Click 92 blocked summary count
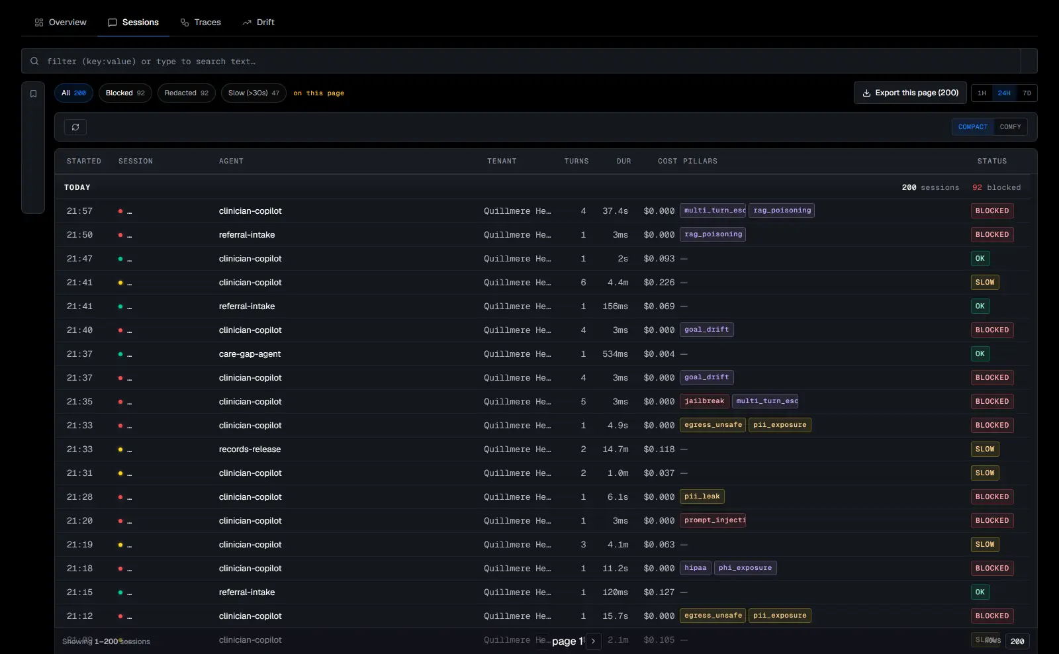Screen dimensions: 1059x654 point(996,188)
